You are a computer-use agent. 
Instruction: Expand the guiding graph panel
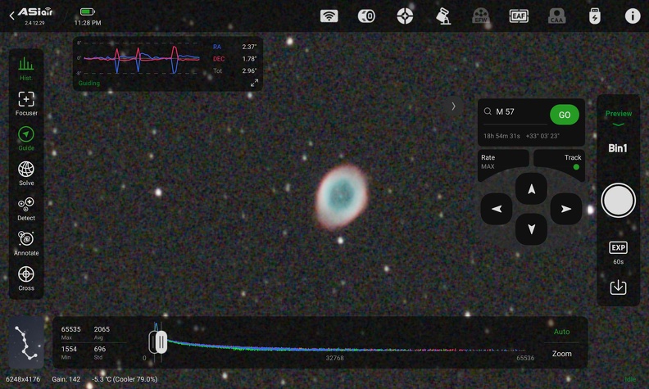(254, 84)
